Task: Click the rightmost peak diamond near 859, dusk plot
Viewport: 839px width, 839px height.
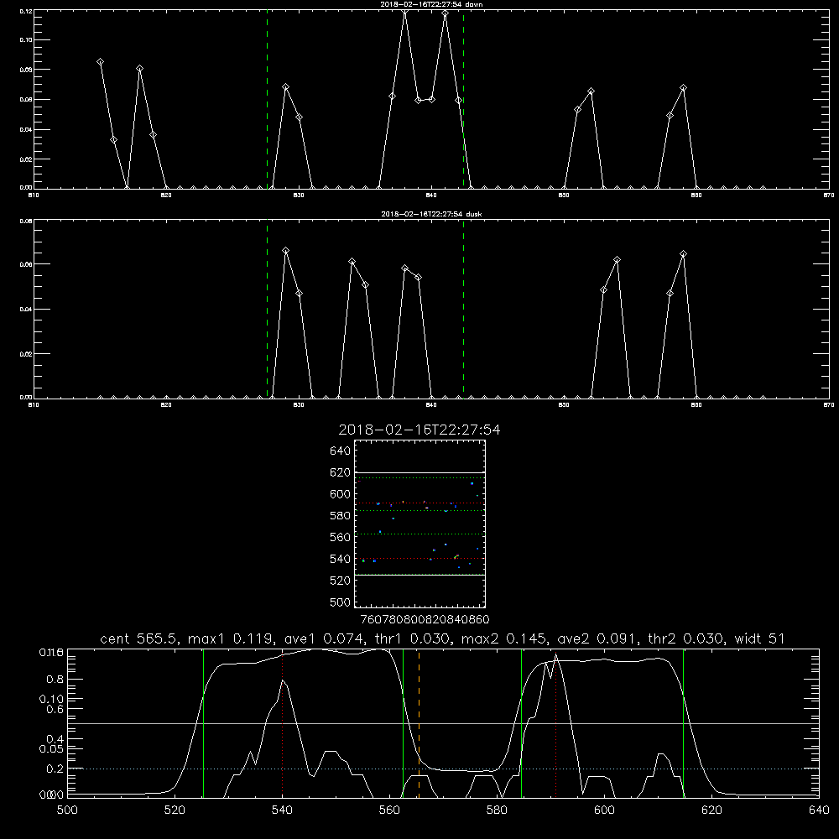Action: [x=683, y=254]
